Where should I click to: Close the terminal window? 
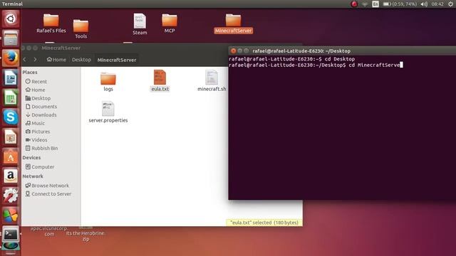point(233,50)
